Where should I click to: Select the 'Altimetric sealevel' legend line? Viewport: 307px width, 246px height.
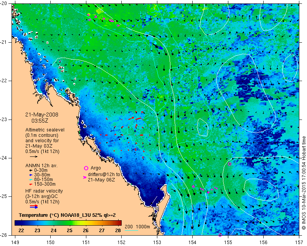click(x=45, y=130)
